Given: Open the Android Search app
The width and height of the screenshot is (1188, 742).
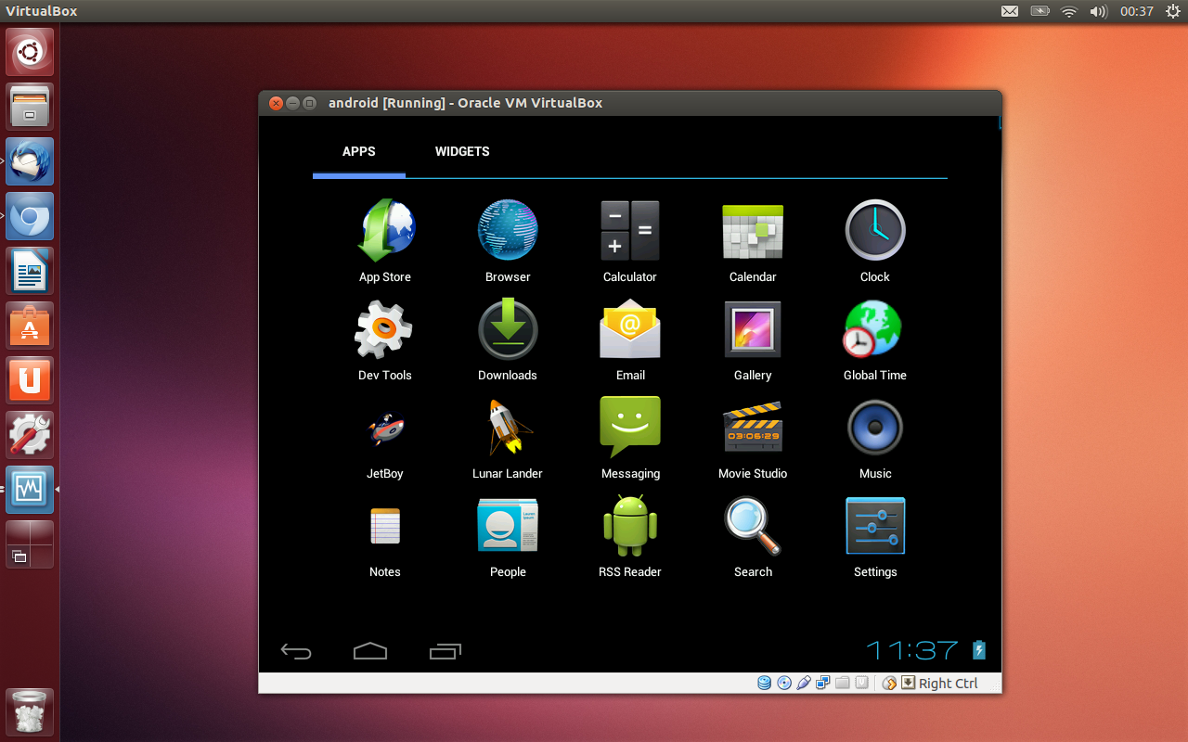Looking at the screenshot, I should click(753, 535).
